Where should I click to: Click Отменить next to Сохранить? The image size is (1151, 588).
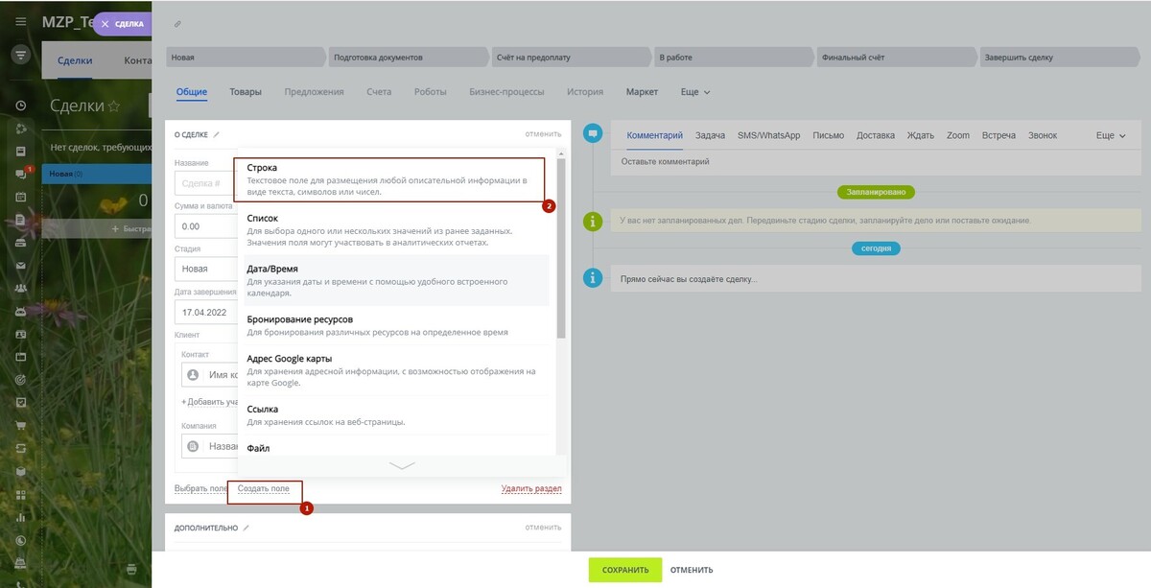click(x=692, y=570)
